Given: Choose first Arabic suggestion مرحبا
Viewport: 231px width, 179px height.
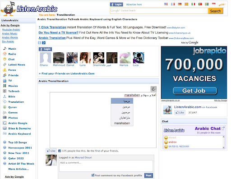Looking at the screenshot, I should [122, 101].
